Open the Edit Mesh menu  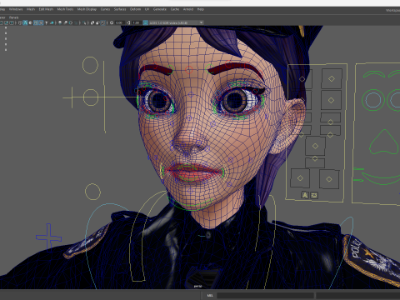[46, 9]
